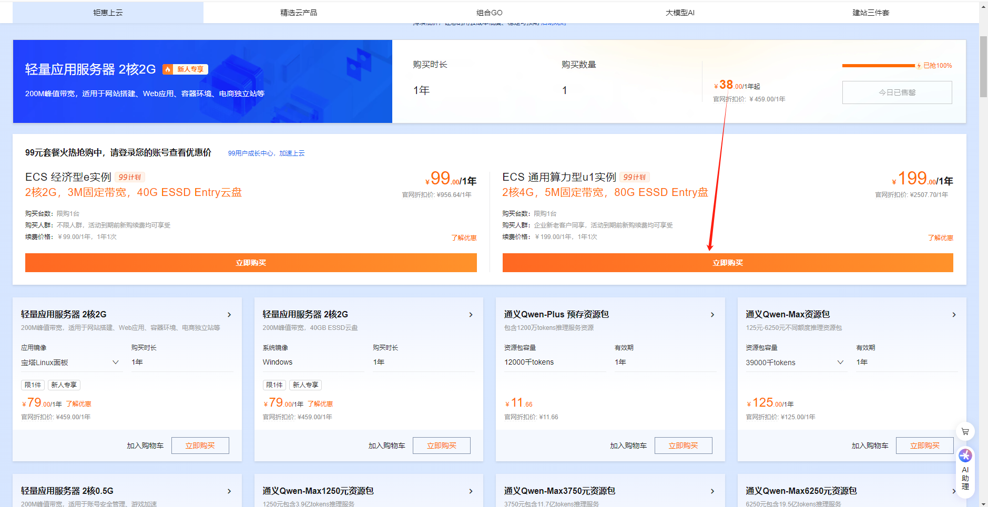Visit the 99用户成长中心，加速上云 link

tap(266, 153)
